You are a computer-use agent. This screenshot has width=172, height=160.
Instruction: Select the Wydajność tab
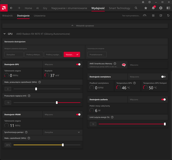tap(98, 8)
